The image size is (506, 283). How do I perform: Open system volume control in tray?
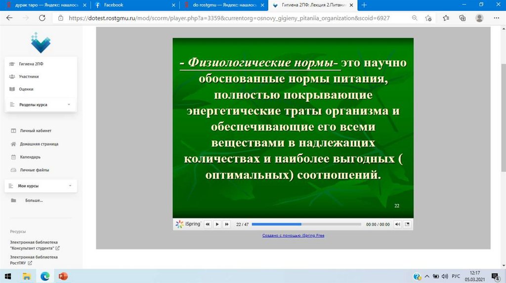coord(445,276)
